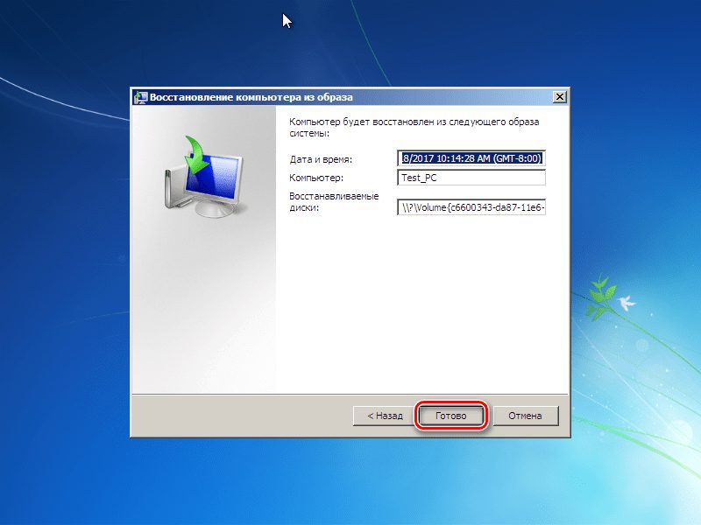Click the dialog title Восстановление компьютера из образа
This screenshot has width=701, height=525.
coord(251,97)
